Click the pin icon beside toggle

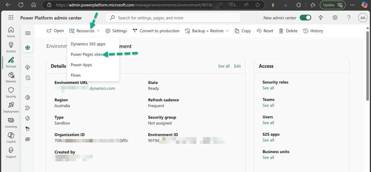tap(321, 18)
